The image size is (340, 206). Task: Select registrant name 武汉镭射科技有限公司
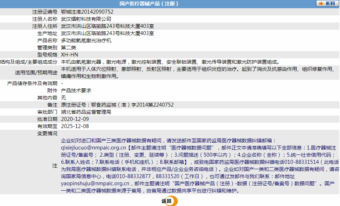(86, 19)
